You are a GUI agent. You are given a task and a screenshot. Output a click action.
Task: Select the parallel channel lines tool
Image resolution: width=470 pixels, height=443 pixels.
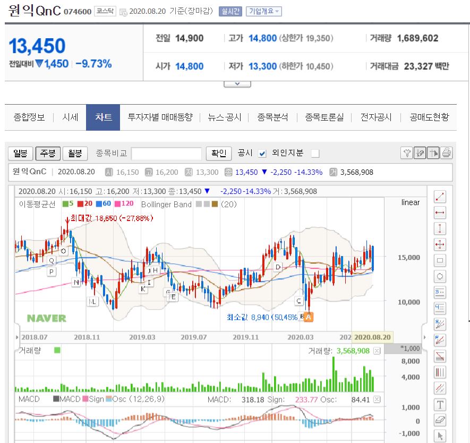tap(440, 388)
